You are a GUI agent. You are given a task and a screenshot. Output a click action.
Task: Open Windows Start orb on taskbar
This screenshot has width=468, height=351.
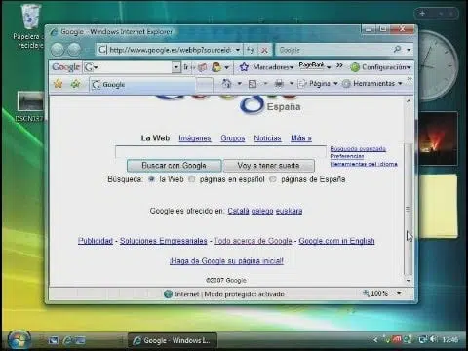click(19, 340)
